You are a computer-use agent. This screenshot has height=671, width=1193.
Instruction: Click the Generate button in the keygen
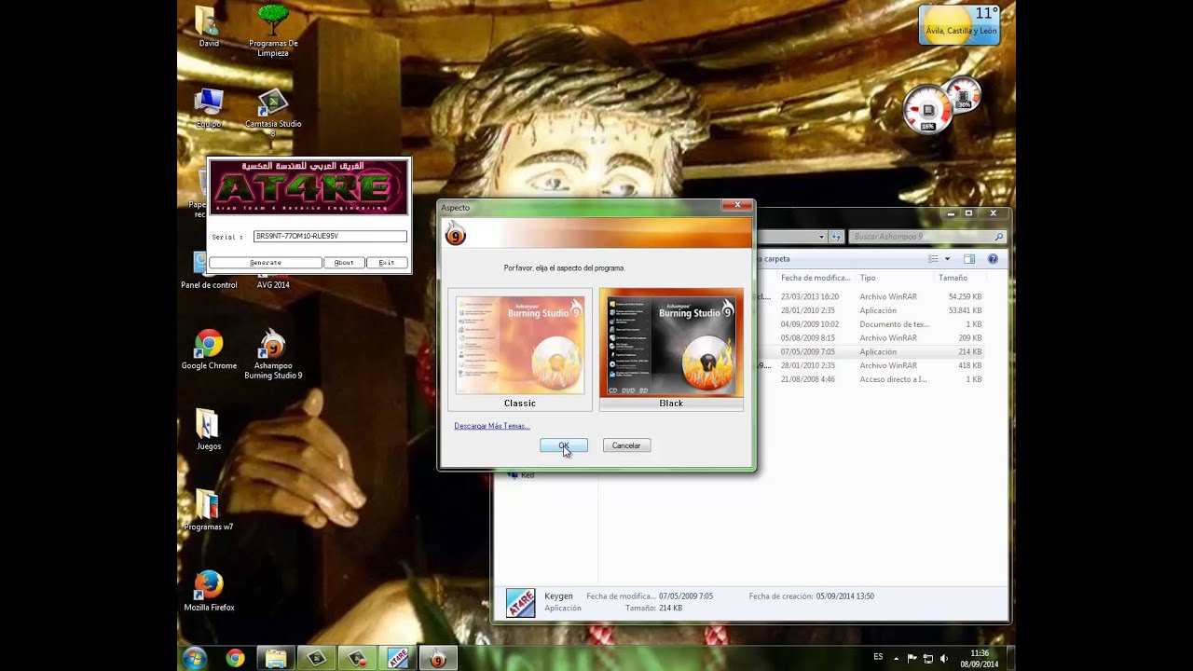(x=266, y=263)
